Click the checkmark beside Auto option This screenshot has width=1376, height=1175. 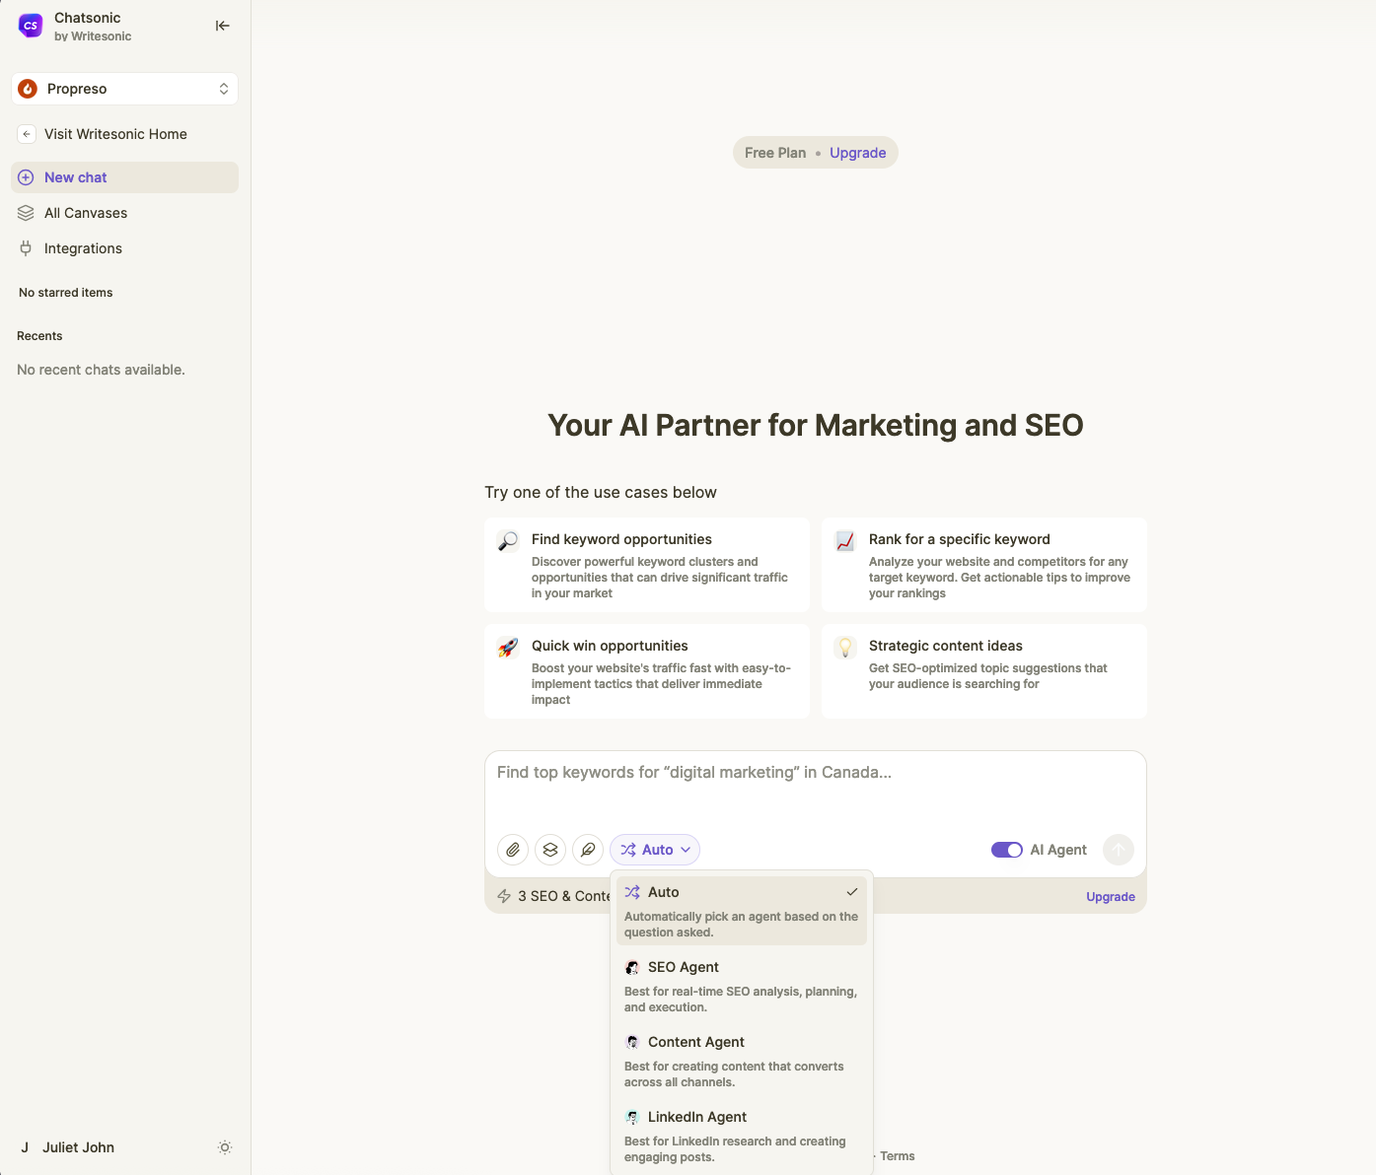click(852, 892)
